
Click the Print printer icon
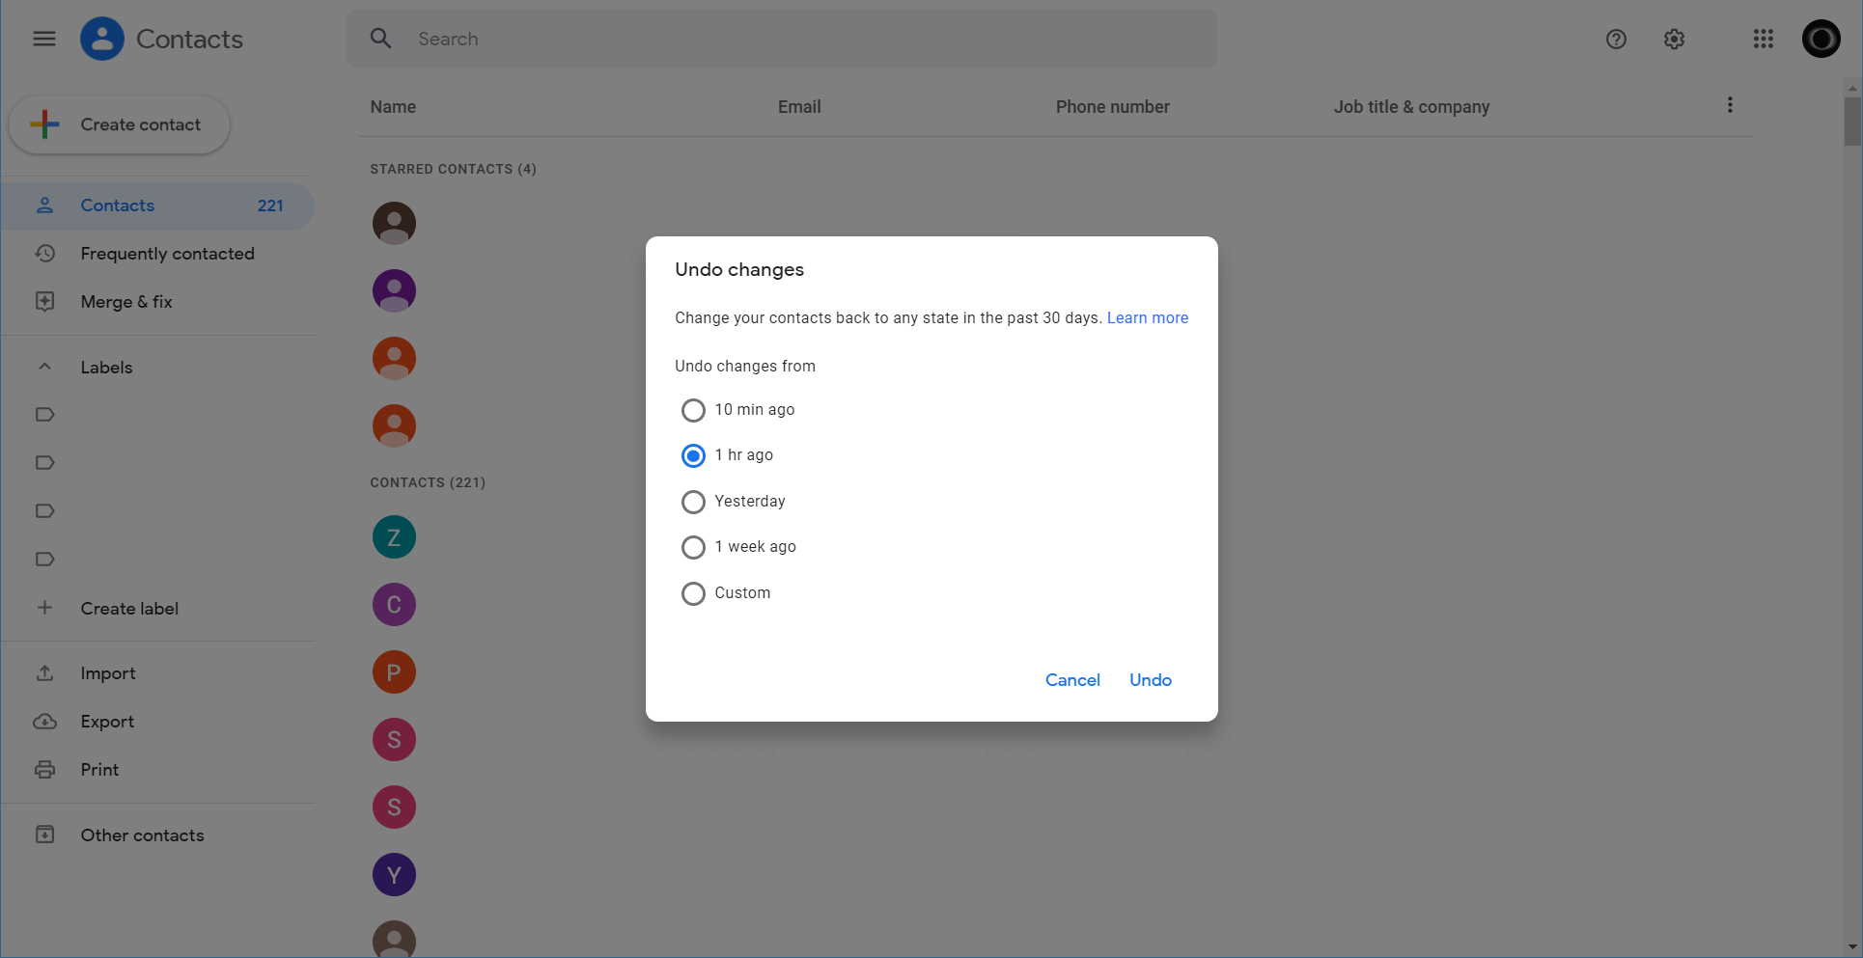coord(45,770)
